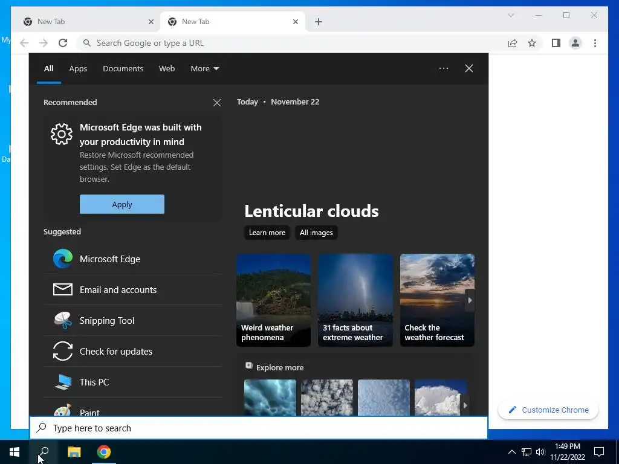Open Email and accounts settings
Image resolution: width=619 pixels, height=464 pixels.
133,289
